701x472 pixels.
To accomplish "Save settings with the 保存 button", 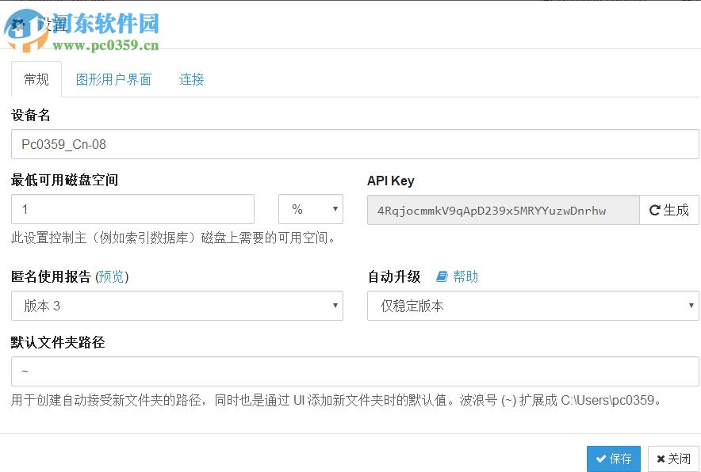I will tap(614, 459).
